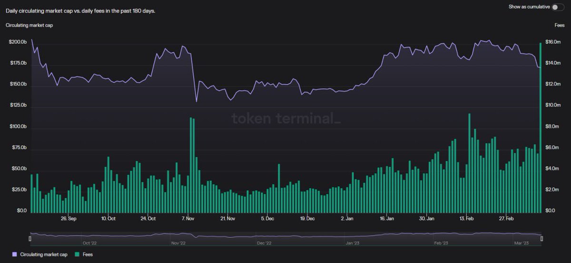Screen dimensions: 571x263
Task: Click the "$50.0b" market cap axis value
Action: [19, 169]
